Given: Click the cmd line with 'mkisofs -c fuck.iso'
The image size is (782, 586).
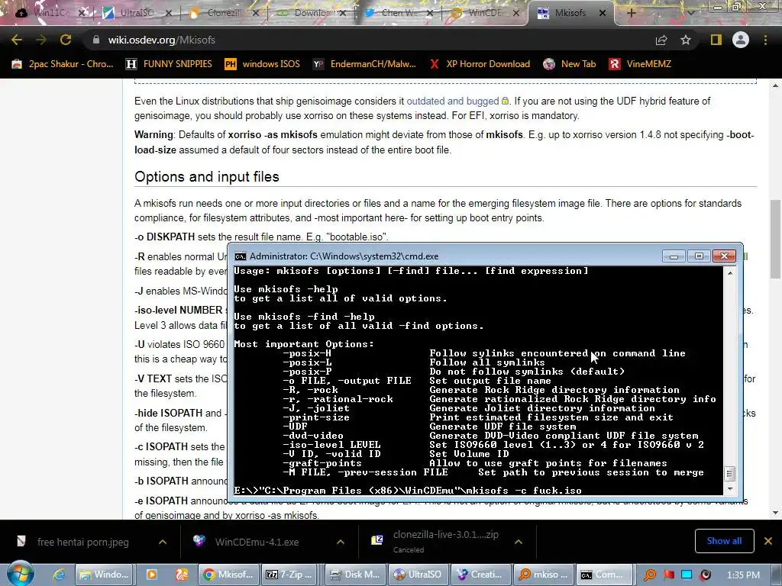Looking at the screenshot, I should tap(408, 491).
